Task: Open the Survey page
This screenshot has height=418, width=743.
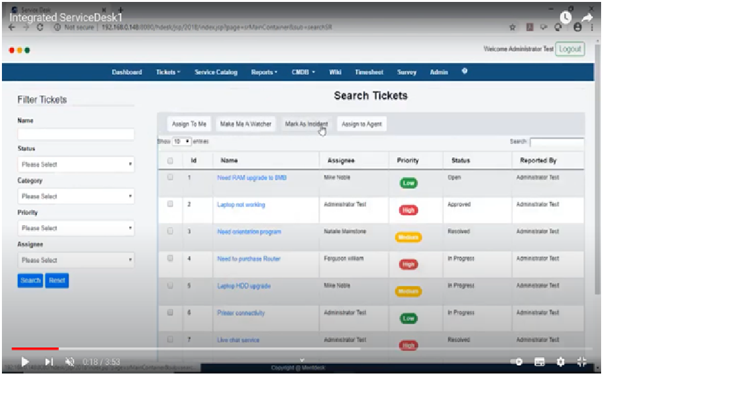Action: coord(406,72)
